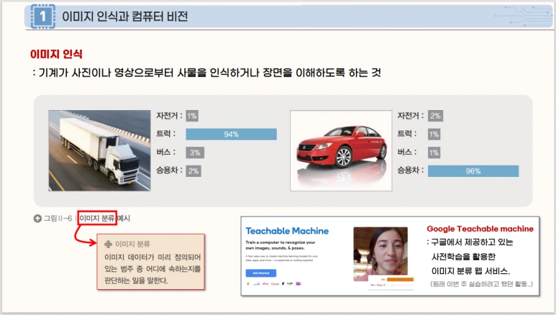Click the word 예시 in the figure caption
This screenshot has width=556, height=315.
click(x=124, y=218)
